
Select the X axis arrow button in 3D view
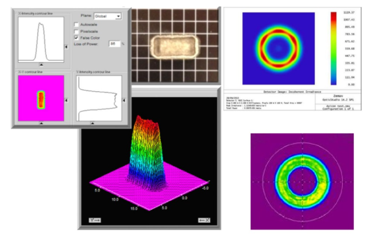click(x=204, y=220)
